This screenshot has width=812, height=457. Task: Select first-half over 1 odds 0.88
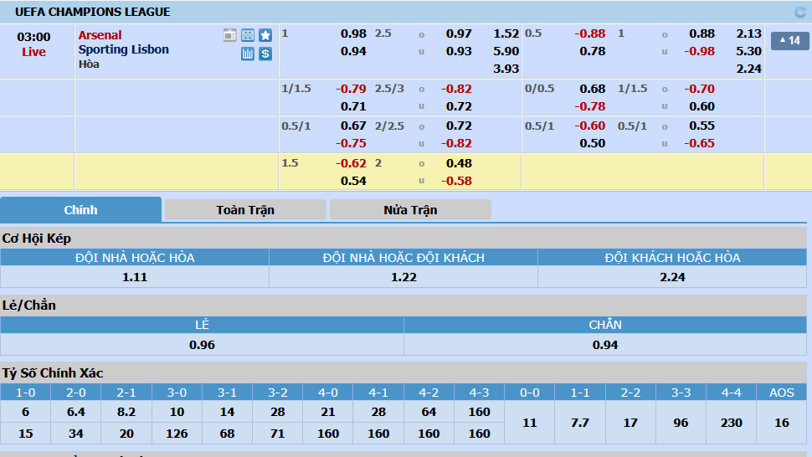tap(702, 33)
